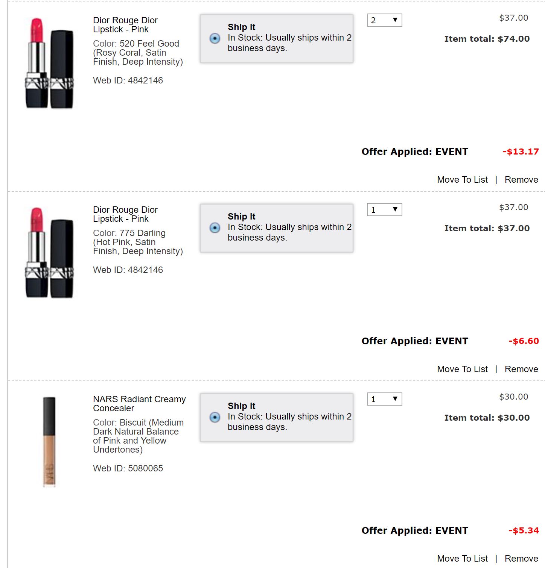Viewport: 545px width, 568px height.
Task: Open Dior Rouge Dior Lipstick title for 520 Feel Good
Action: [125, 25]
